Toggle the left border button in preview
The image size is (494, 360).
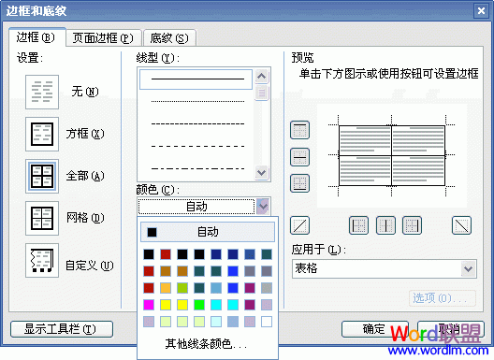pos(358,225)
